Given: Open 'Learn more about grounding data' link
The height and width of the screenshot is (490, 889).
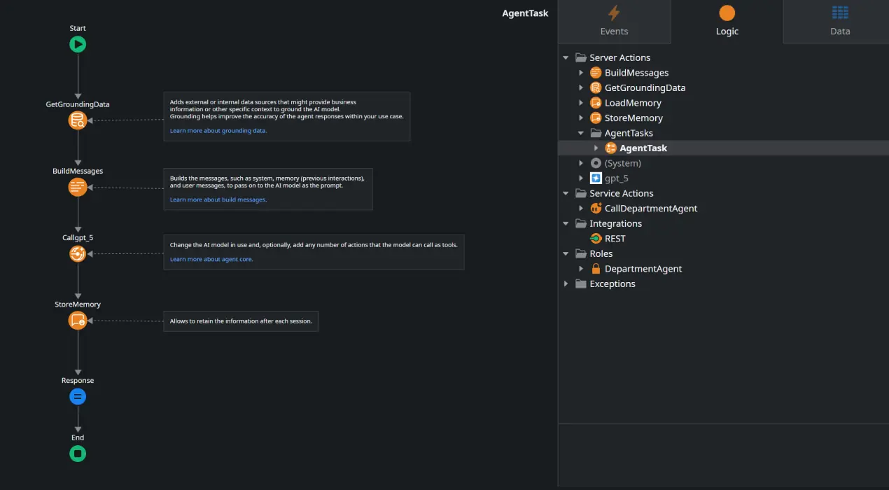Looking at the screenshot, I should coord(218,131).
